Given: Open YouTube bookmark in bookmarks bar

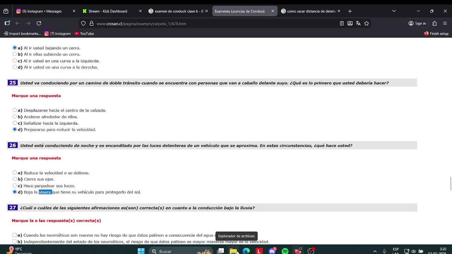Looking at the screenshot, I should 84,34.
